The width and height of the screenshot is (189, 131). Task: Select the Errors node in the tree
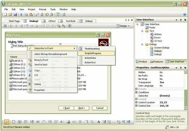click(x=157, y=38)
